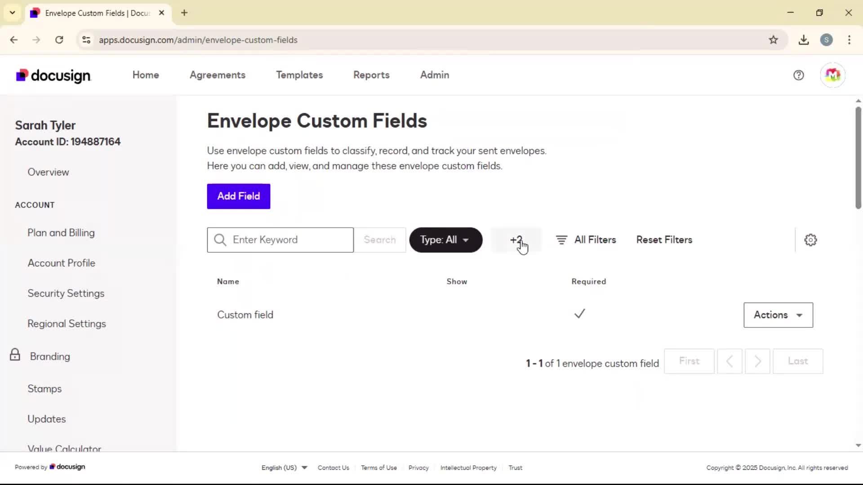The height and width of the screenshot is (485, 863).
Task: Go to next page of results
Action: pos(757,361)
